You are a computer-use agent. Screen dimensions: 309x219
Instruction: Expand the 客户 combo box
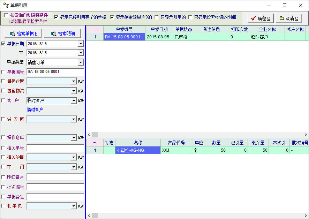coord(73,101)
